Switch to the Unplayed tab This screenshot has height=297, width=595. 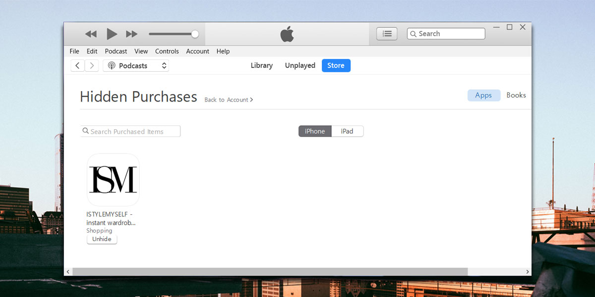300,65
